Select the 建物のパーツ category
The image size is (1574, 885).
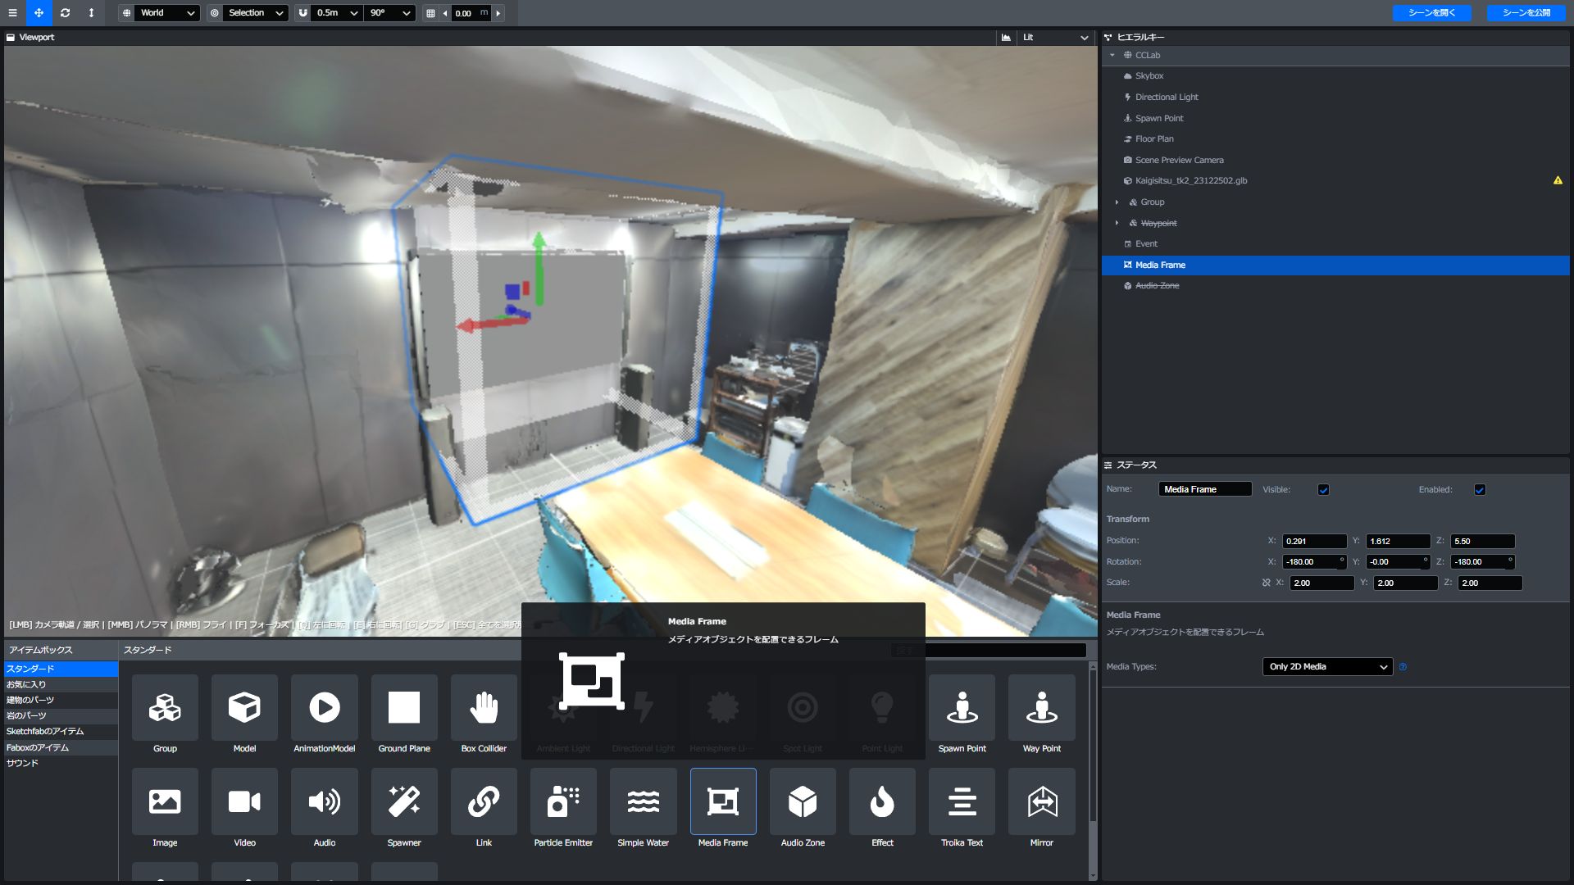coord(61,701)
